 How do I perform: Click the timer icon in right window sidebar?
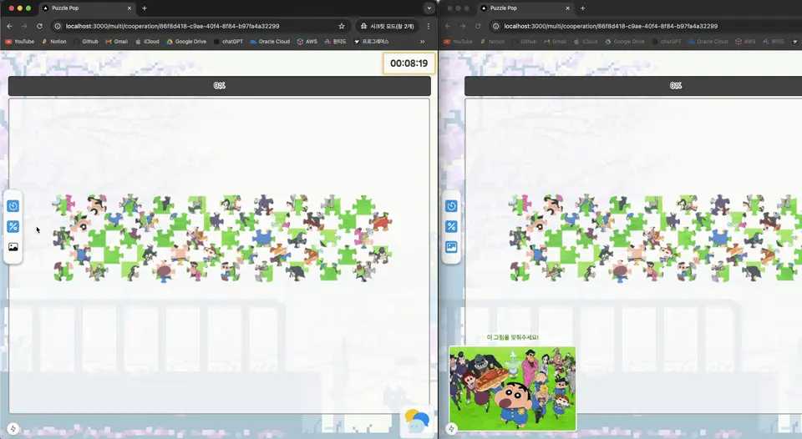pos(451,206)
